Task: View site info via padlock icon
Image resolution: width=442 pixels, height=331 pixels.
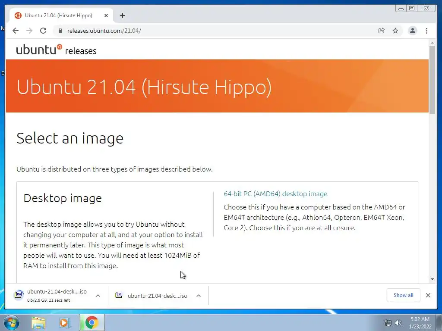Action: [60, 31]
